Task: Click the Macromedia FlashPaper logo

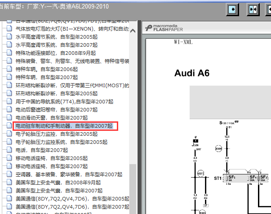Action: coord(164,28)
